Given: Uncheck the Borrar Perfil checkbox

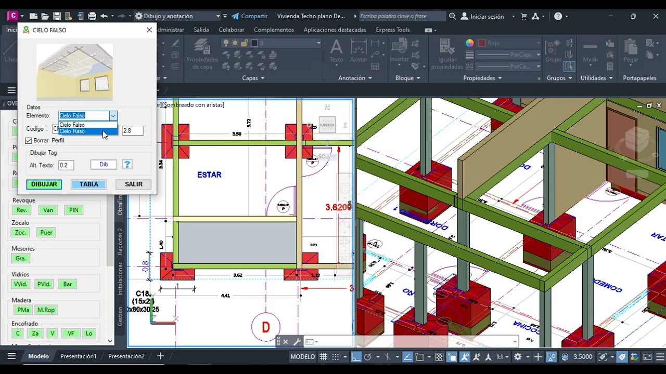Looking at the screenshot, I should pyautogui.click(x=29, y=141).
